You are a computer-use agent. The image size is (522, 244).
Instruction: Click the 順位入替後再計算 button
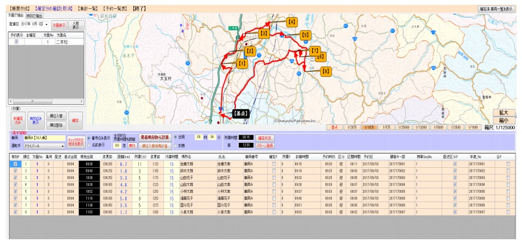coord(155,146)
